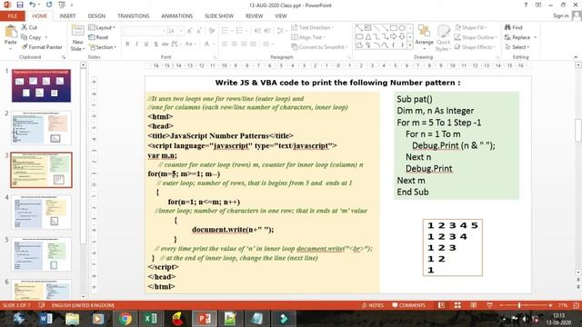
Task: Click the zoom out minus button
Action: 501,305
